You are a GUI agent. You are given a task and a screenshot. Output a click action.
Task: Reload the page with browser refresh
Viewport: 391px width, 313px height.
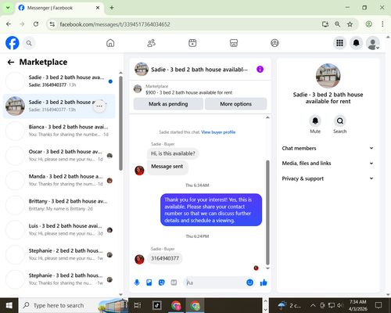(36, 24)
